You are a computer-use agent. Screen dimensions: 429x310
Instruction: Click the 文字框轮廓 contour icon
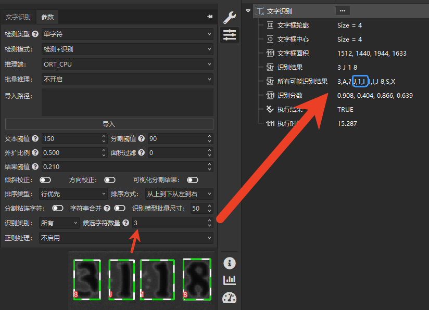[x=270, y=25]
